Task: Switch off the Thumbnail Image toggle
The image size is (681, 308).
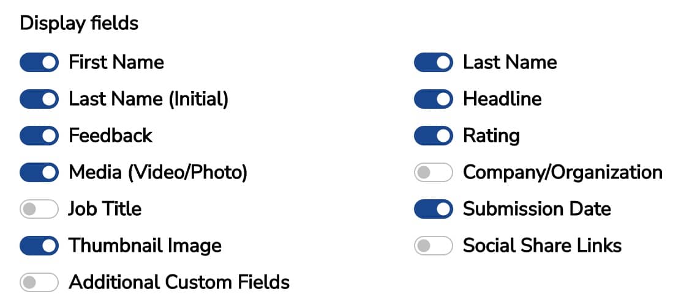Action: (39, 246)
